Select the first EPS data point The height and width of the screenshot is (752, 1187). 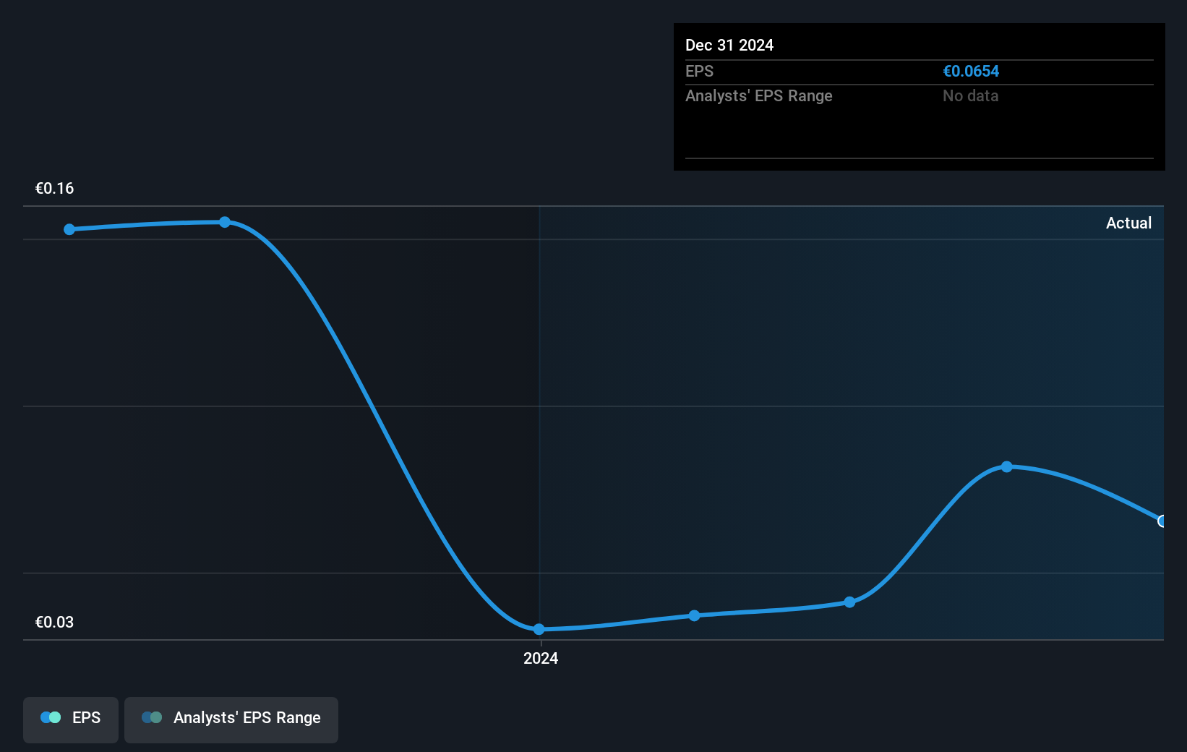tap(69, 229)
